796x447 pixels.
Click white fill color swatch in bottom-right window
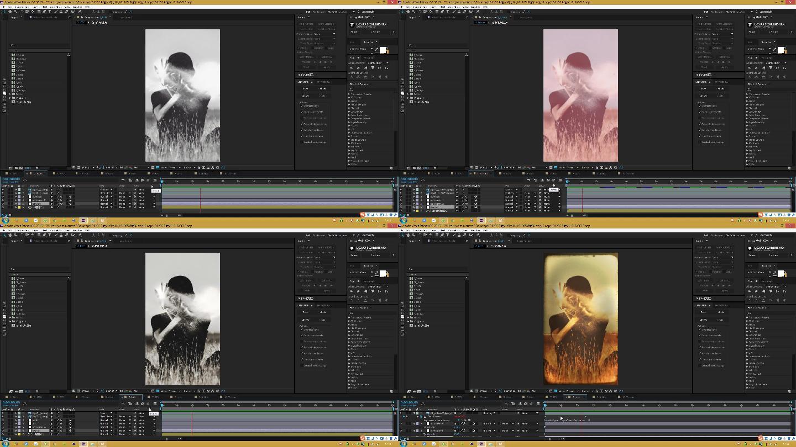click(x=781, y=274)
